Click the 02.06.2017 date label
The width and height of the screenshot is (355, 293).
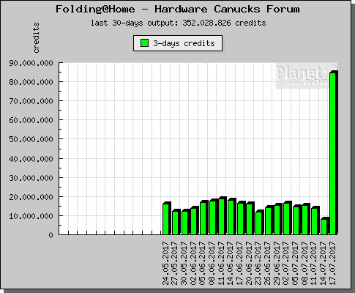point(193,264)
